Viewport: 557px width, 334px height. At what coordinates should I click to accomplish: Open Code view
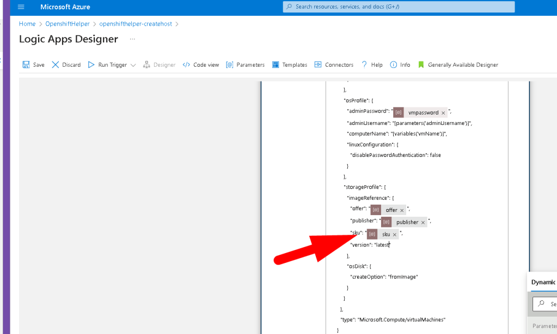[x=201, y=65]
